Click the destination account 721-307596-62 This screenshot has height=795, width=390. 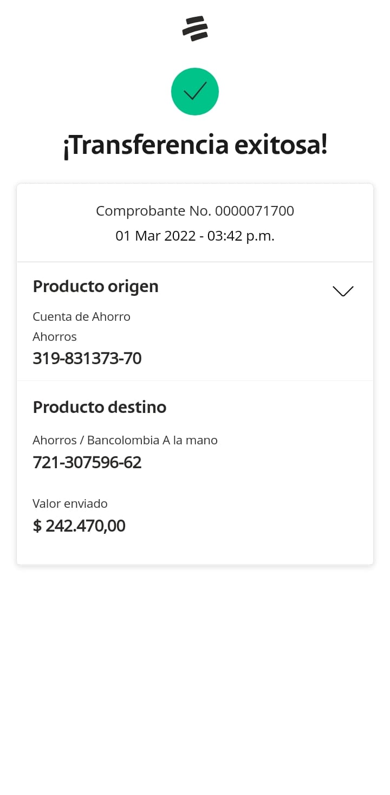point(87,462)
